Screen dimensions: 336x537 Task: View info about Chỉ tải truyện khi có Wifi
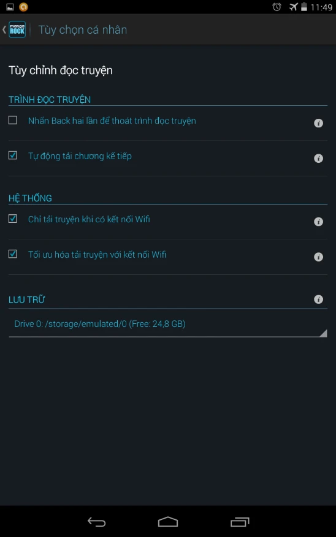(318, 222)
